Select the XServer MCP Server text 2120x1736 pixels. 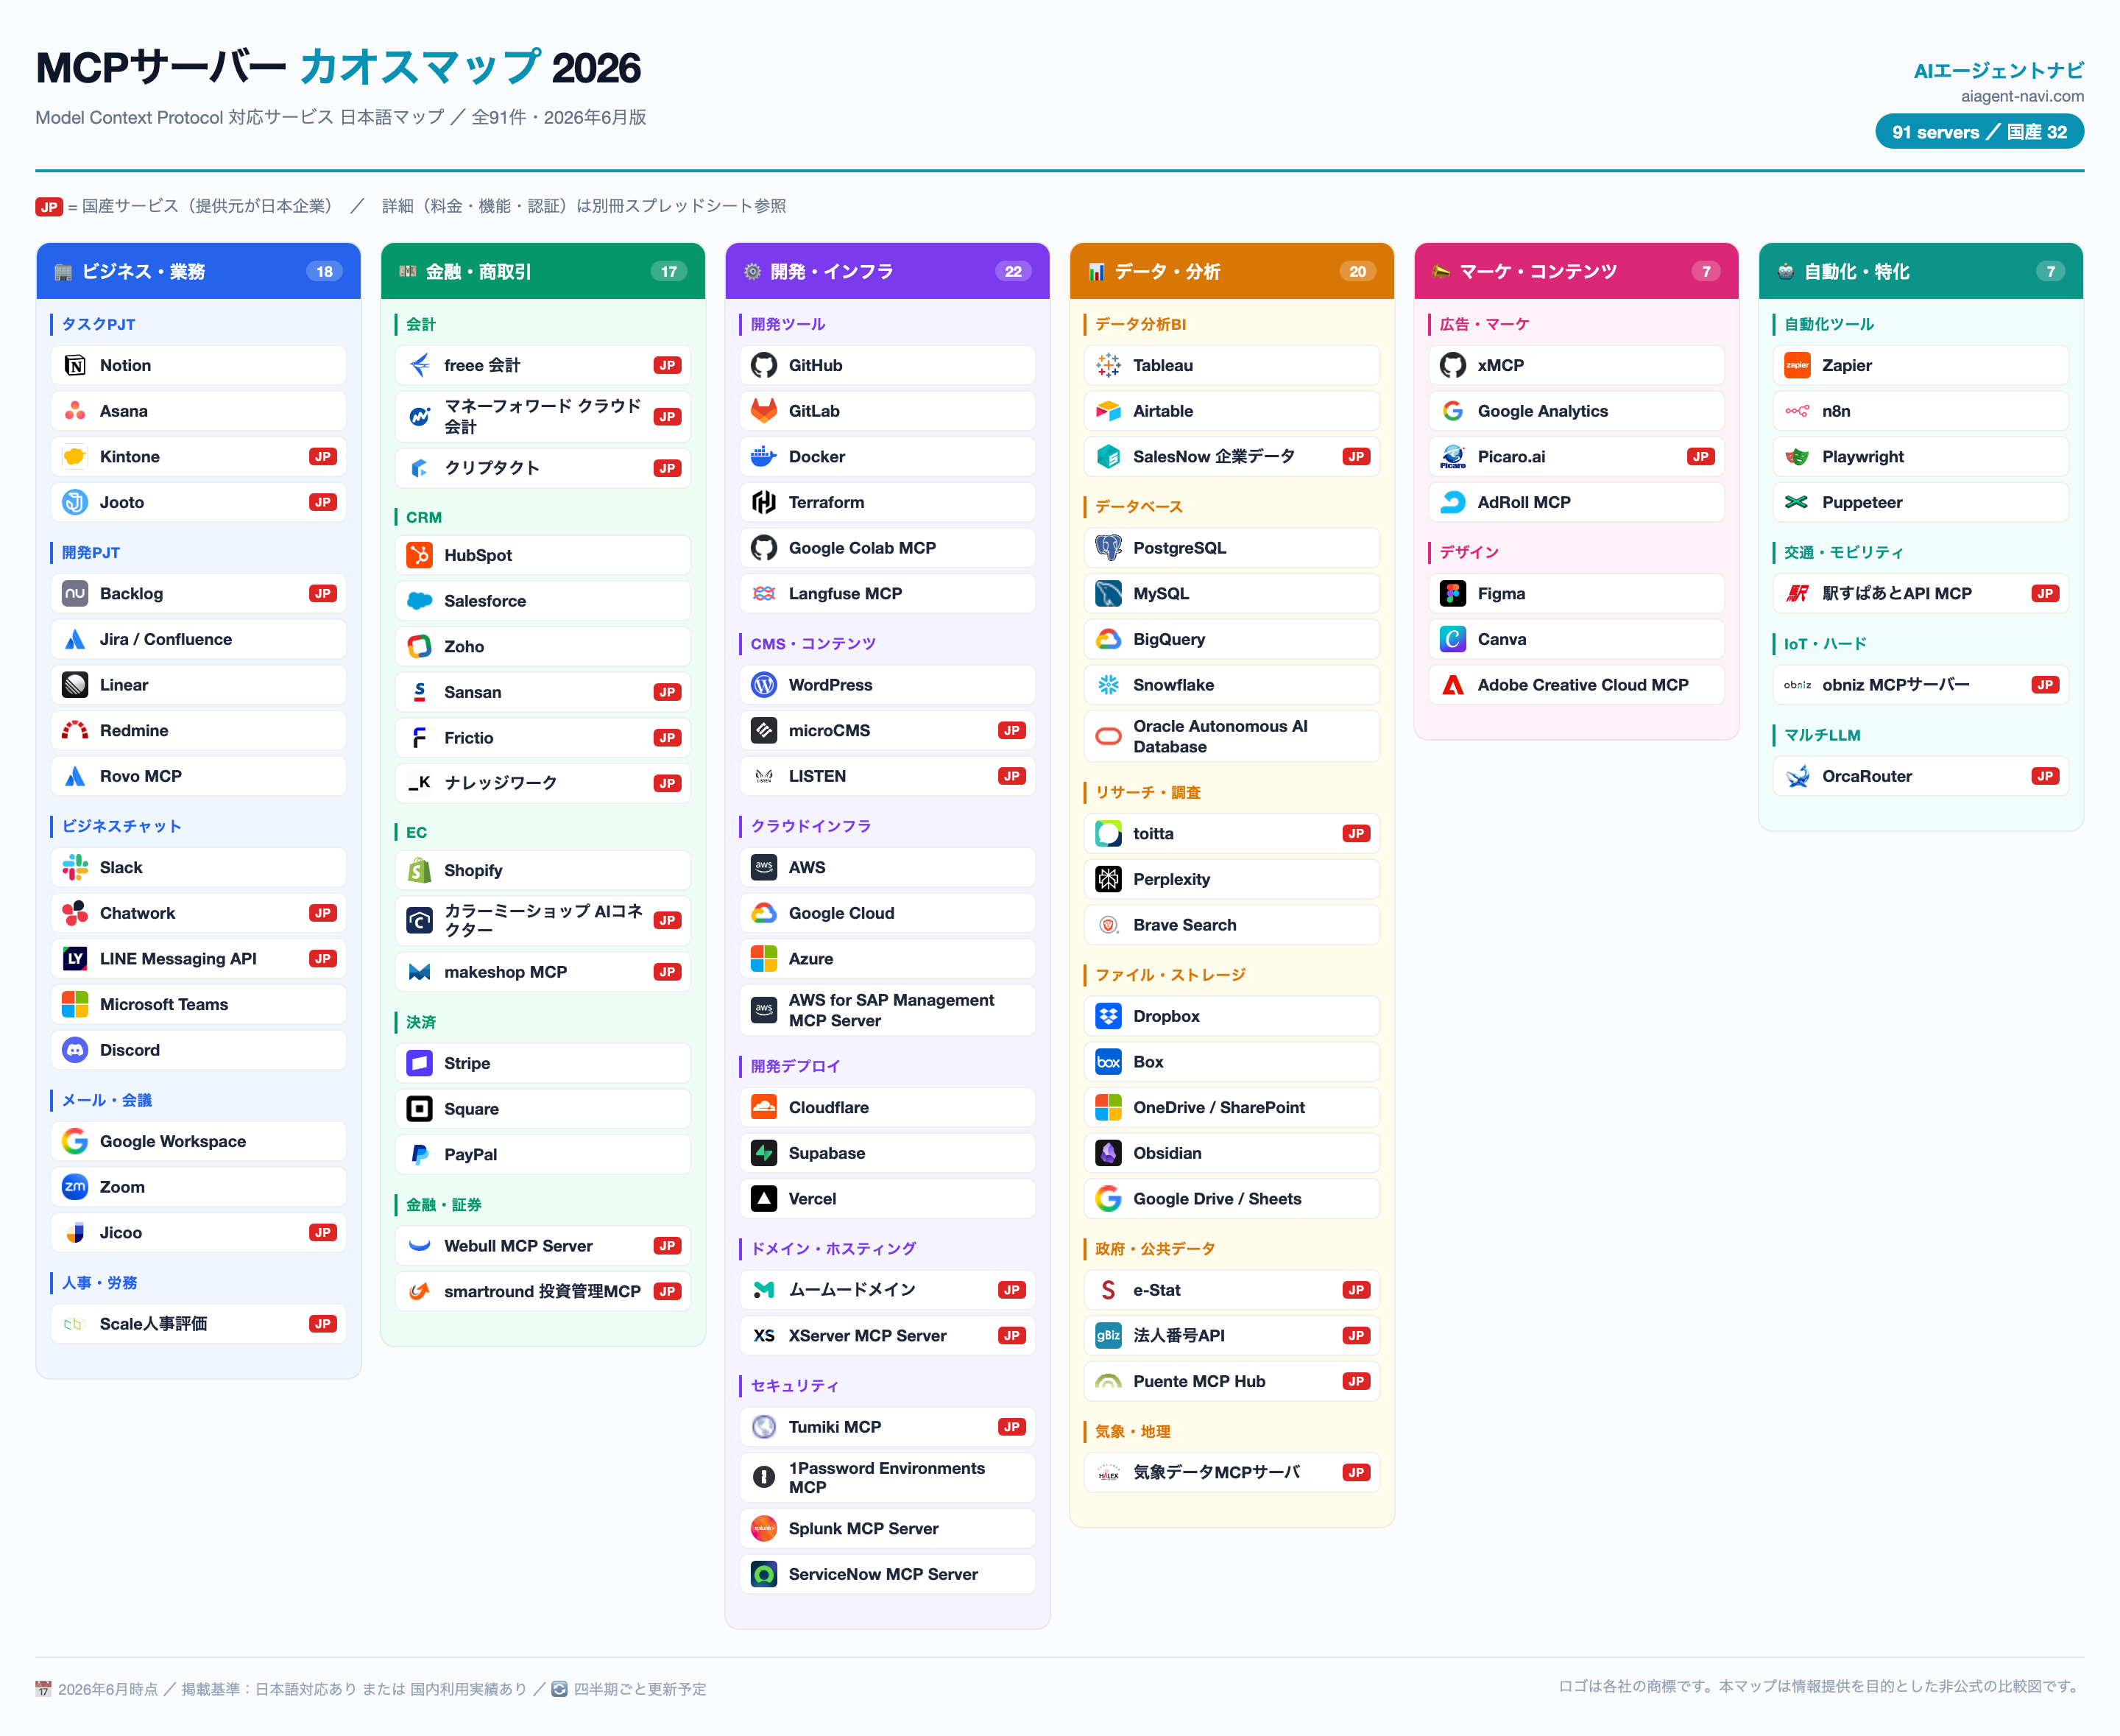(867, 1336)
